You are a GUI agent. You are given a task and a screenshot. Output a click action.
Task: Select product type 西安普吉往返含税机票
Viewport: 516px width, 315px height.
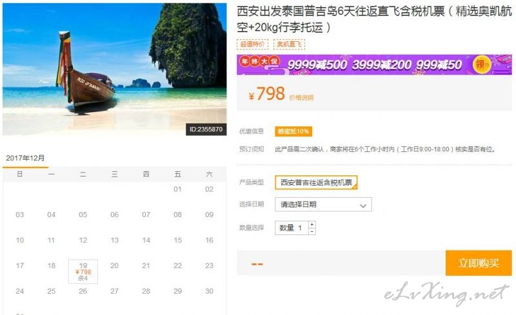click(x=316, y=182)
